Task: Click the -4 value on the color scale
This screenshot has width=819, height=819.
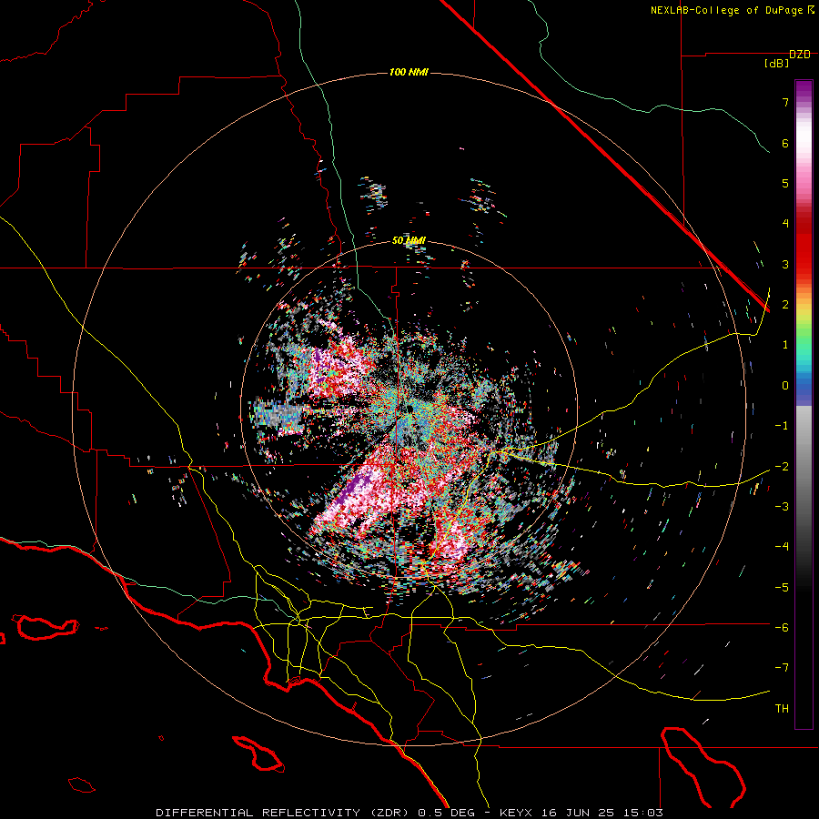Action: click(x=782, y=547)
